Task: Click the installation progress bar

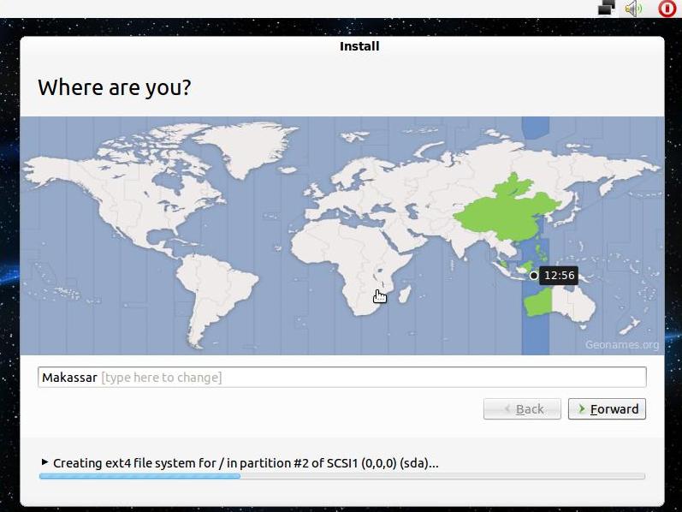Action: [342, 476]
